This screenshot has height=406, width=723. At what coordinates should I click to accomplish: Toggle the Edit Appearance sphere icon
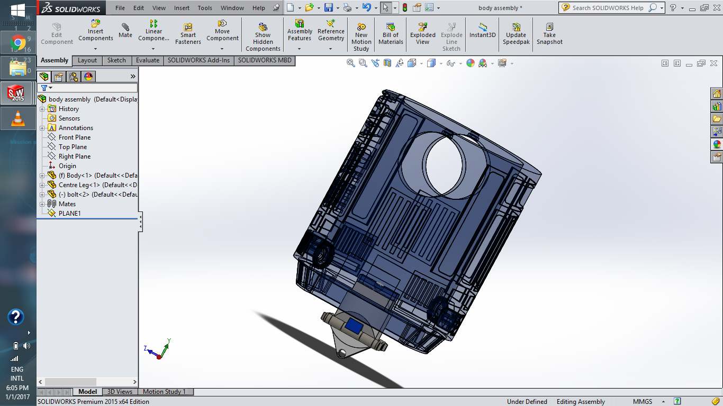pos(470,63)
